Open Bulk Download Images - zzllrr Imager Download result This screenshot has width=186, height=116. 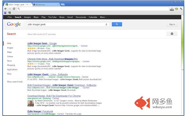62,85
